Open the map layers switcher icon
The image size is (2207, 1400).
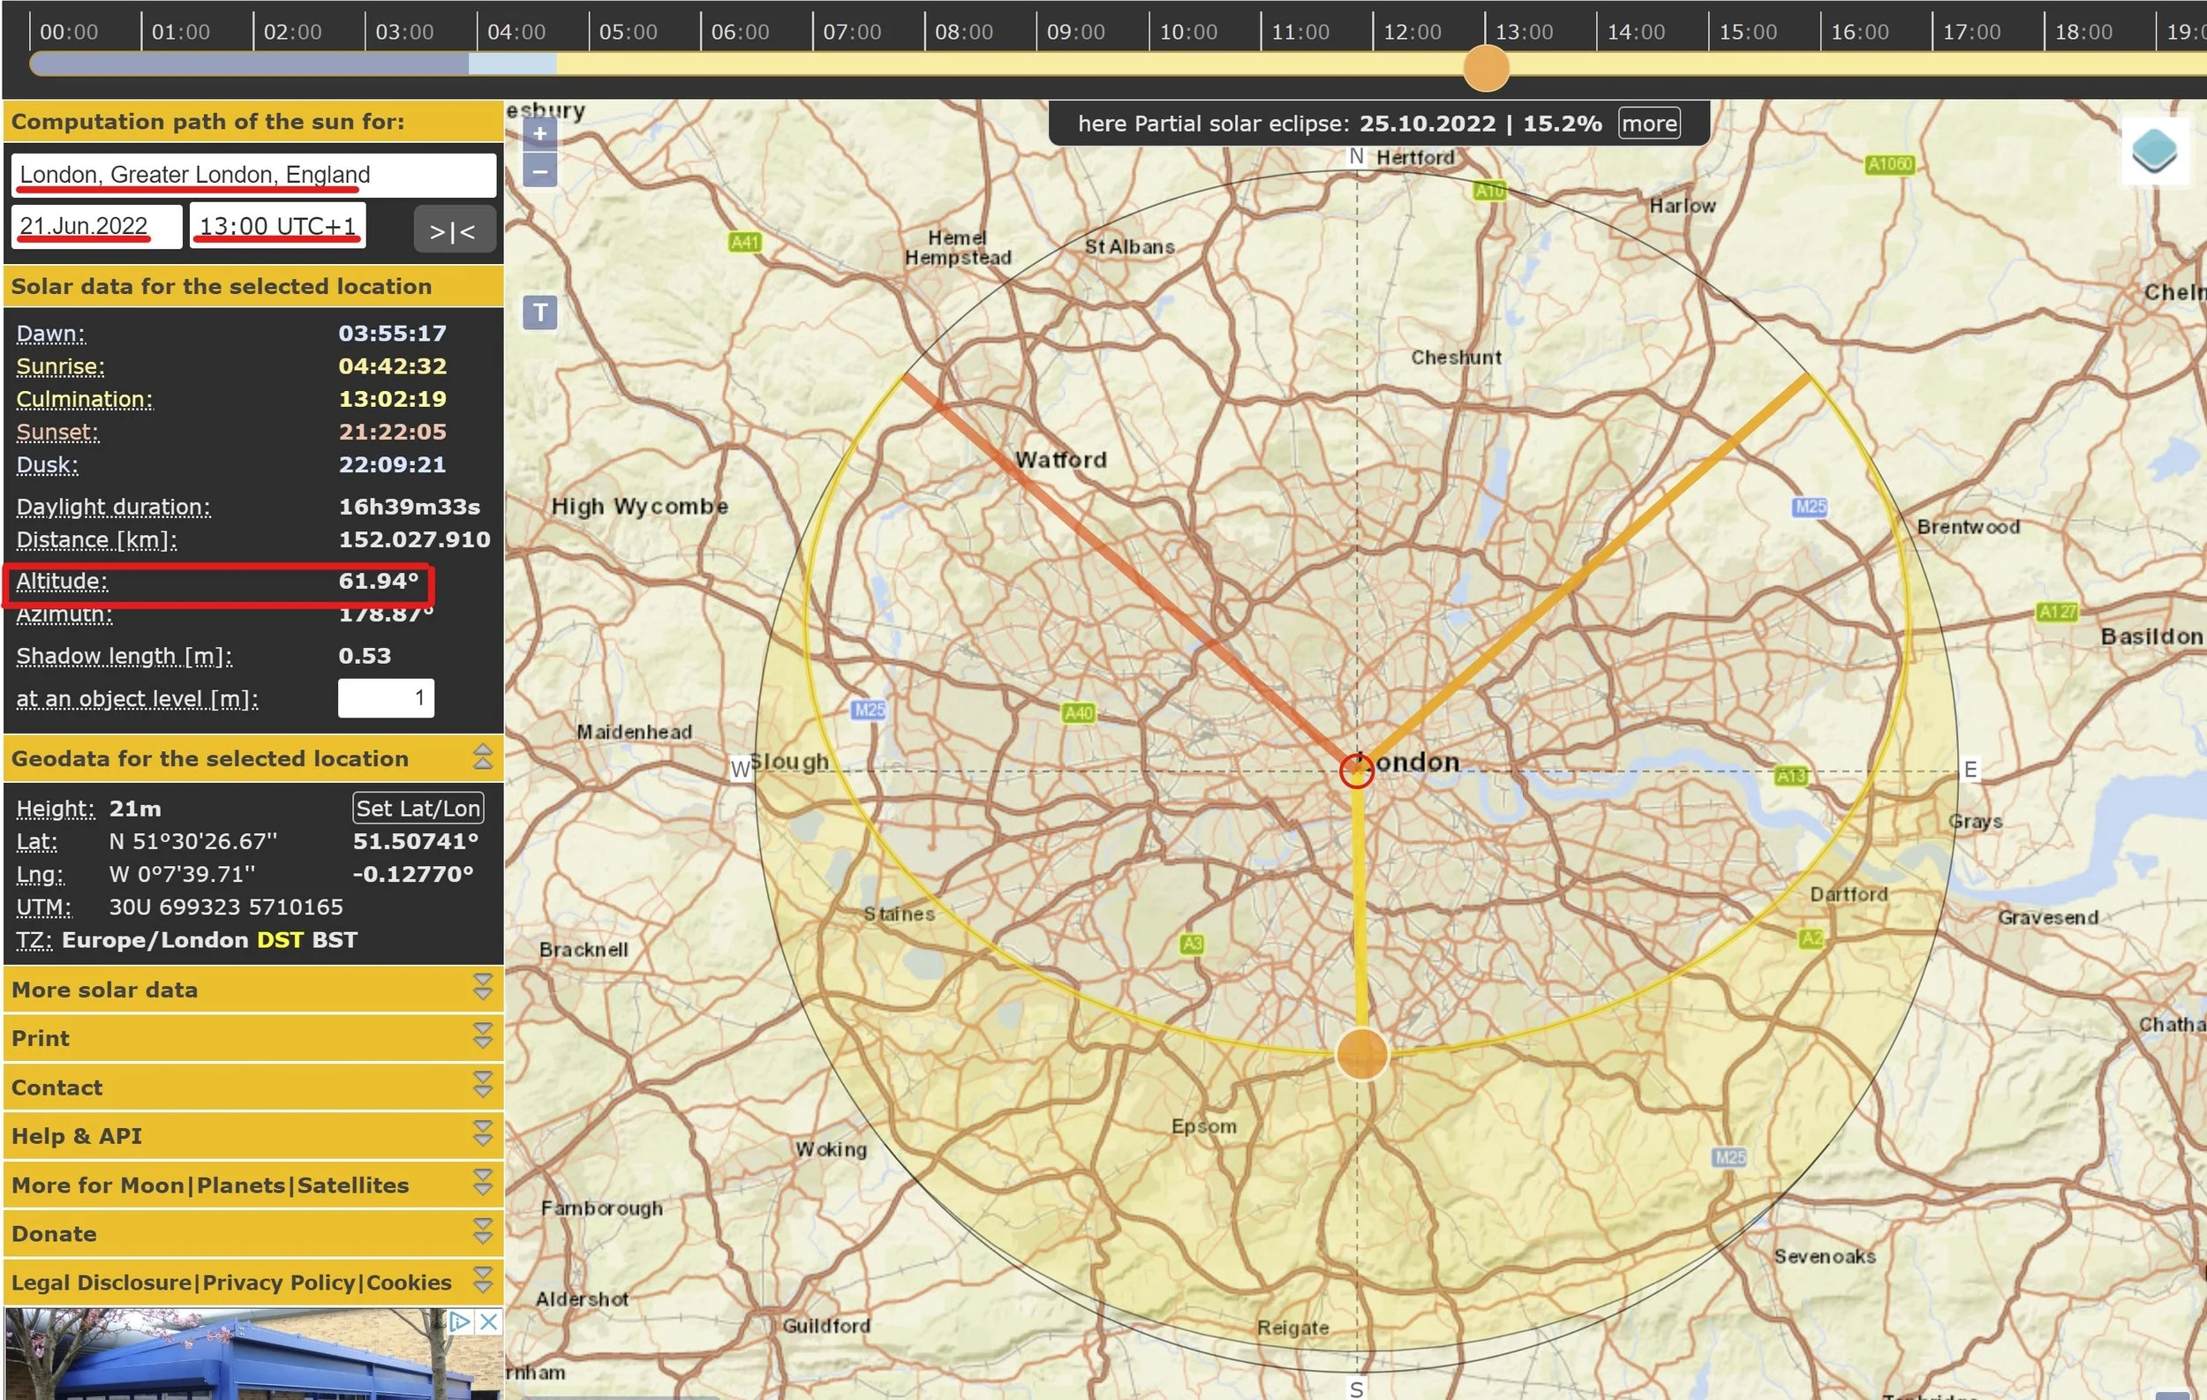point(2154,150)
